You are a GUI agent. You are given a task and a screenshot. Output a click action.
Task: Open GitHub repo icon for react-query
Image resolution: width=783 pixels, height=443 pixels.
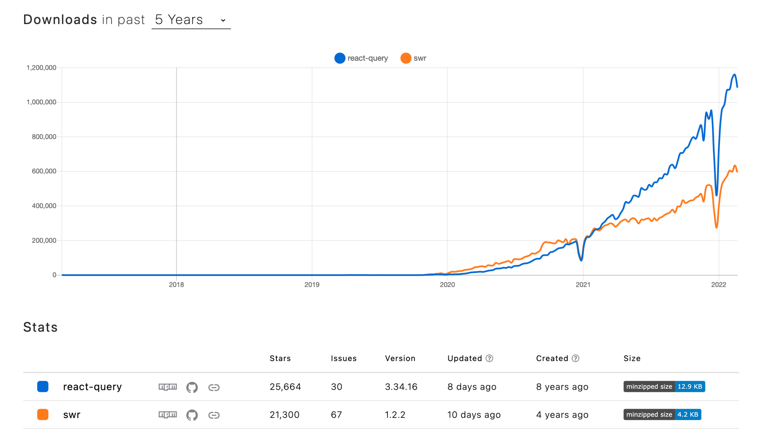point(192,387)
